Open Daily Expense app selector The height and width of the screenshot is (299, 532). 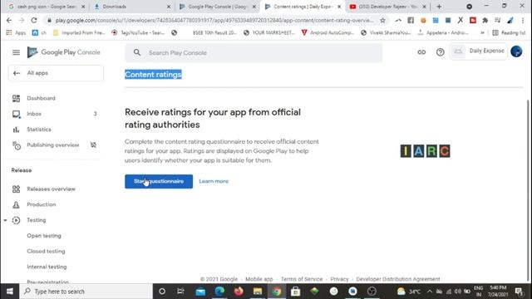[x=479, y=51]
